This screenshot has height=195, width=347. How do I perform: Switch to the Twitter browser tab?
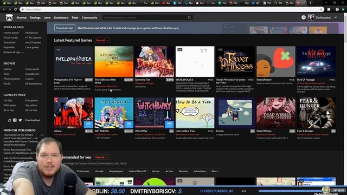coord(255,3)
